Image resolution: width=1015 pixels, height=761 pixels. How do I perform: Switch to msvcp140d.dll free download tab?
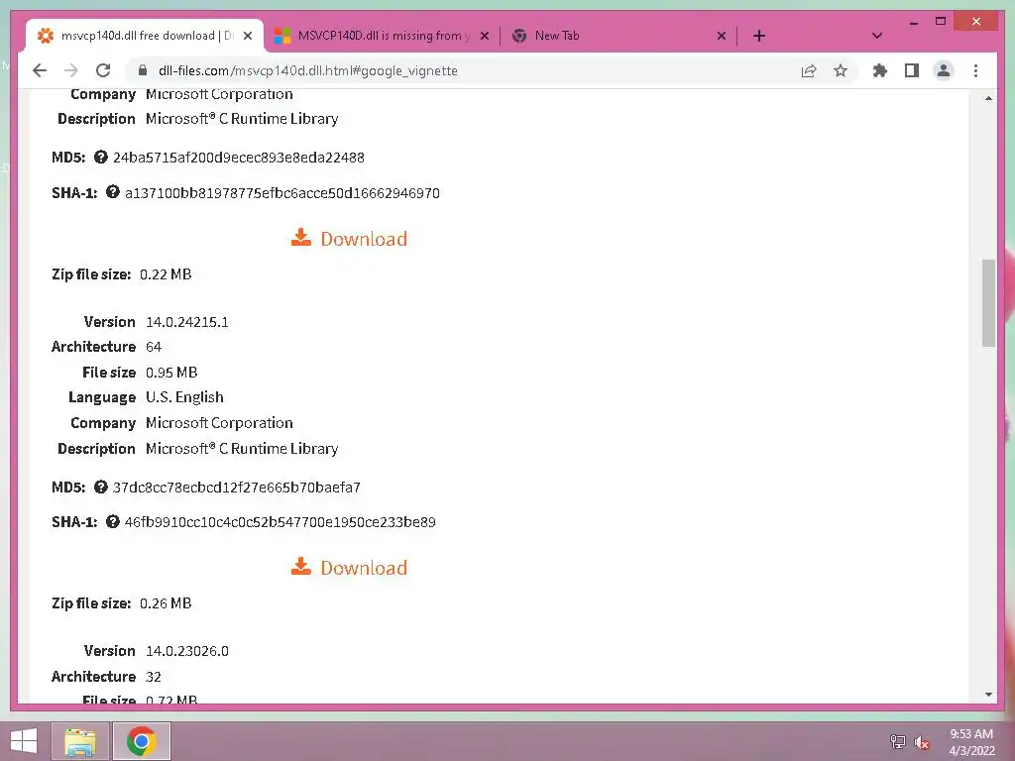click(144, 36)
